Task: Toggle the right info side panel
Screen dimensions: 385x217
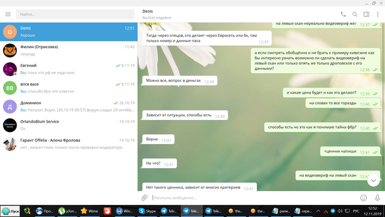Action: [366, 14]
